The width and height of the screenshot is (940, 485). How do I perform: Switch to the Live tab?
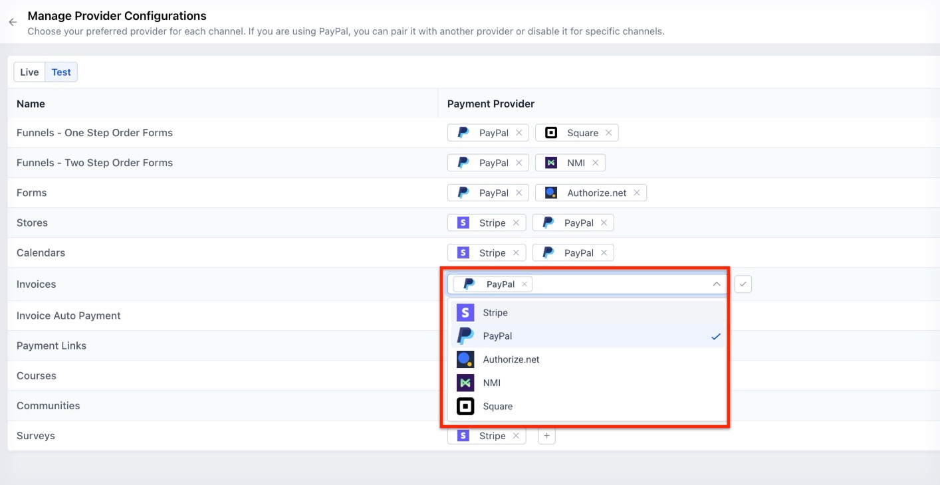click(29, 72)
